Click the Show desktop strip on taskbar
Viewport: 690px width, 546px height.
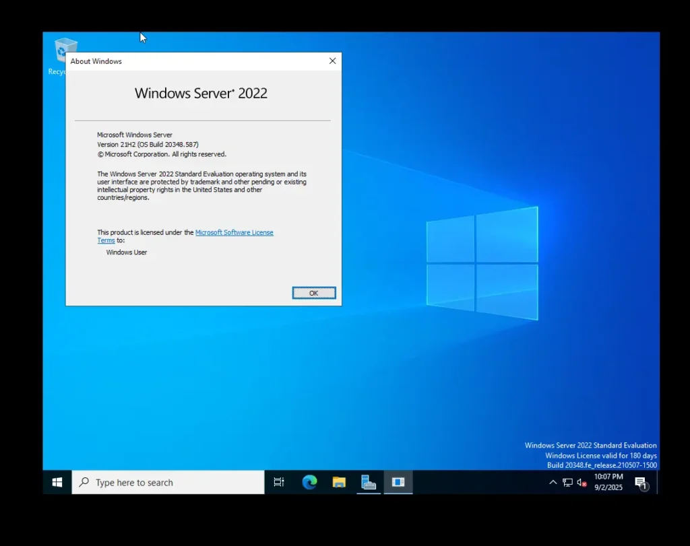pos(658,482)
